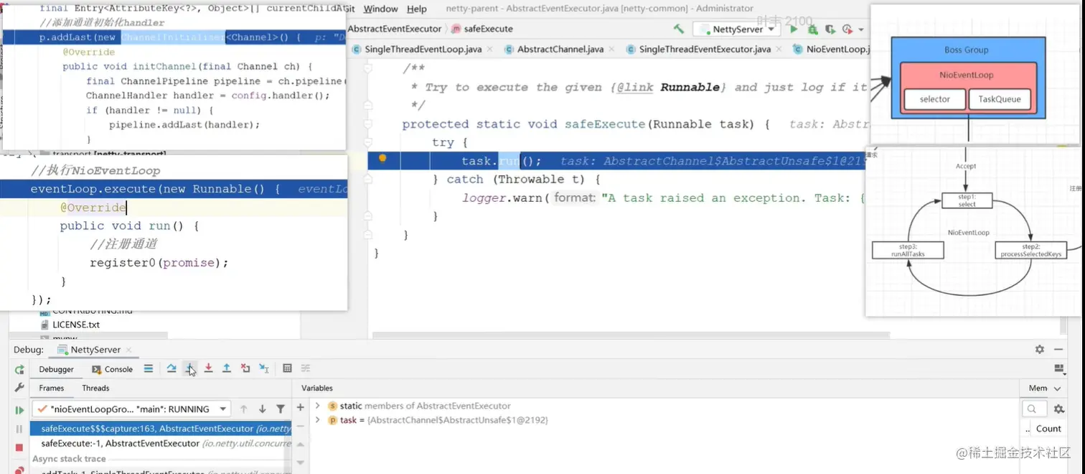
Task: Click the Step Over icon
Action: [x=172, y=368]
